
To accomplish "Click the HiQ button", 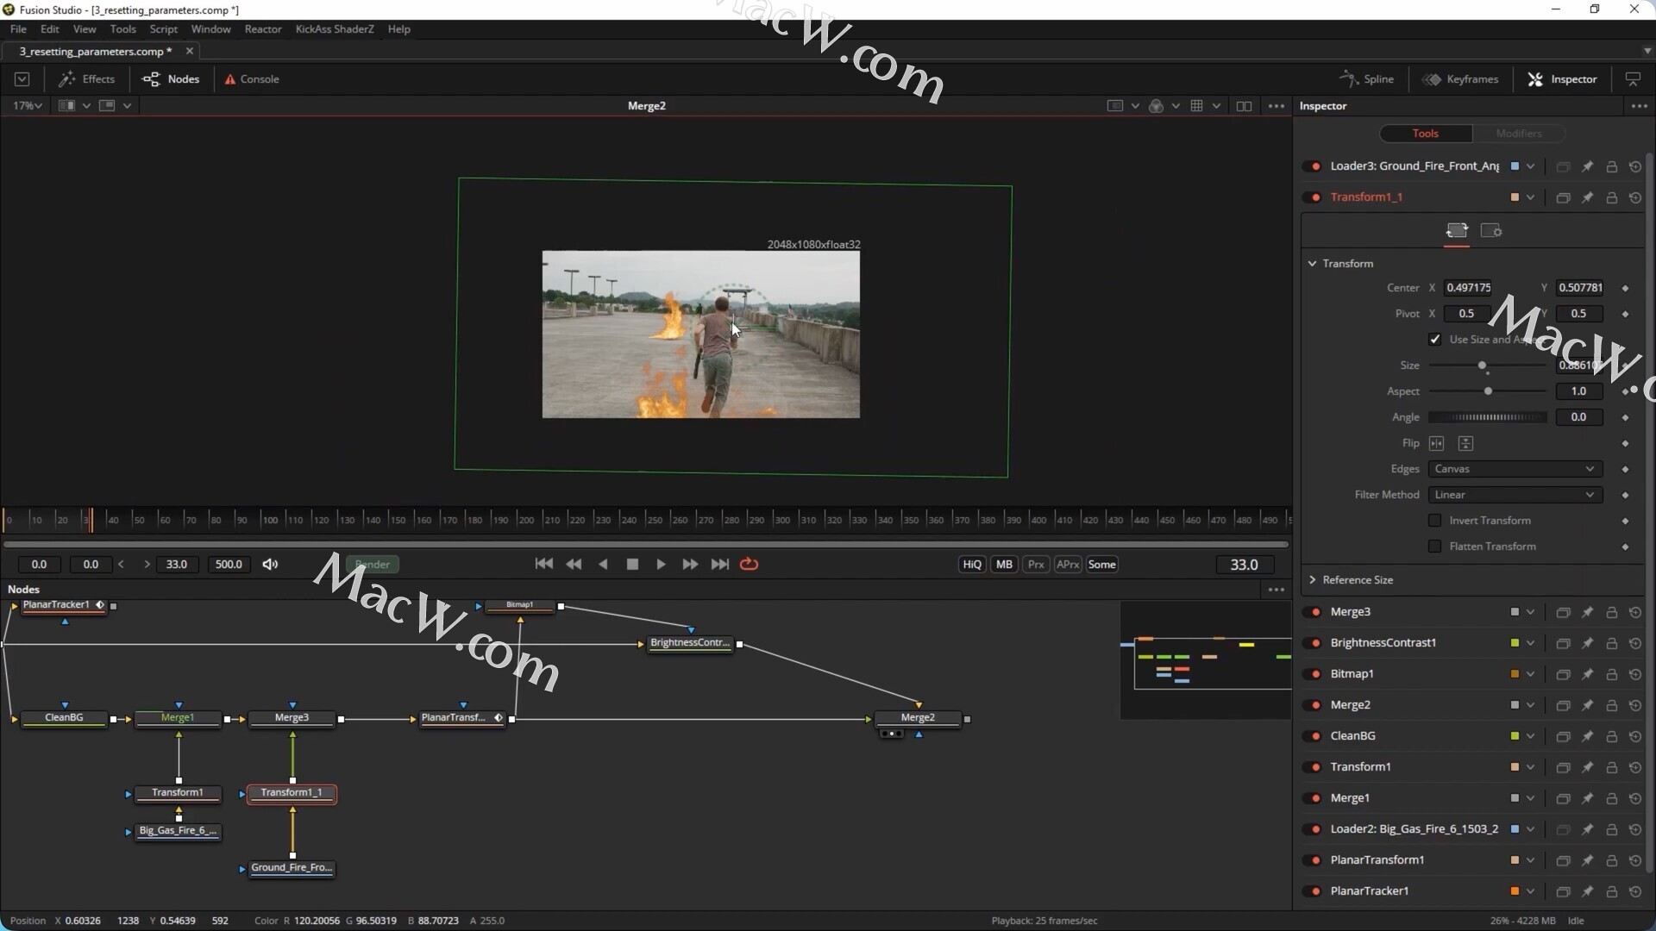I will tap(972, 565).
